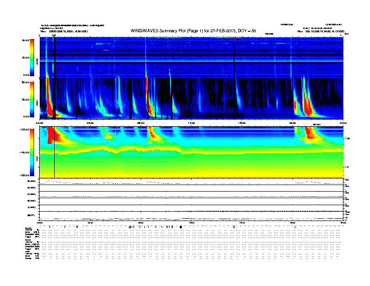Click the black vertical line in the TNR panel

pos(55,152)
